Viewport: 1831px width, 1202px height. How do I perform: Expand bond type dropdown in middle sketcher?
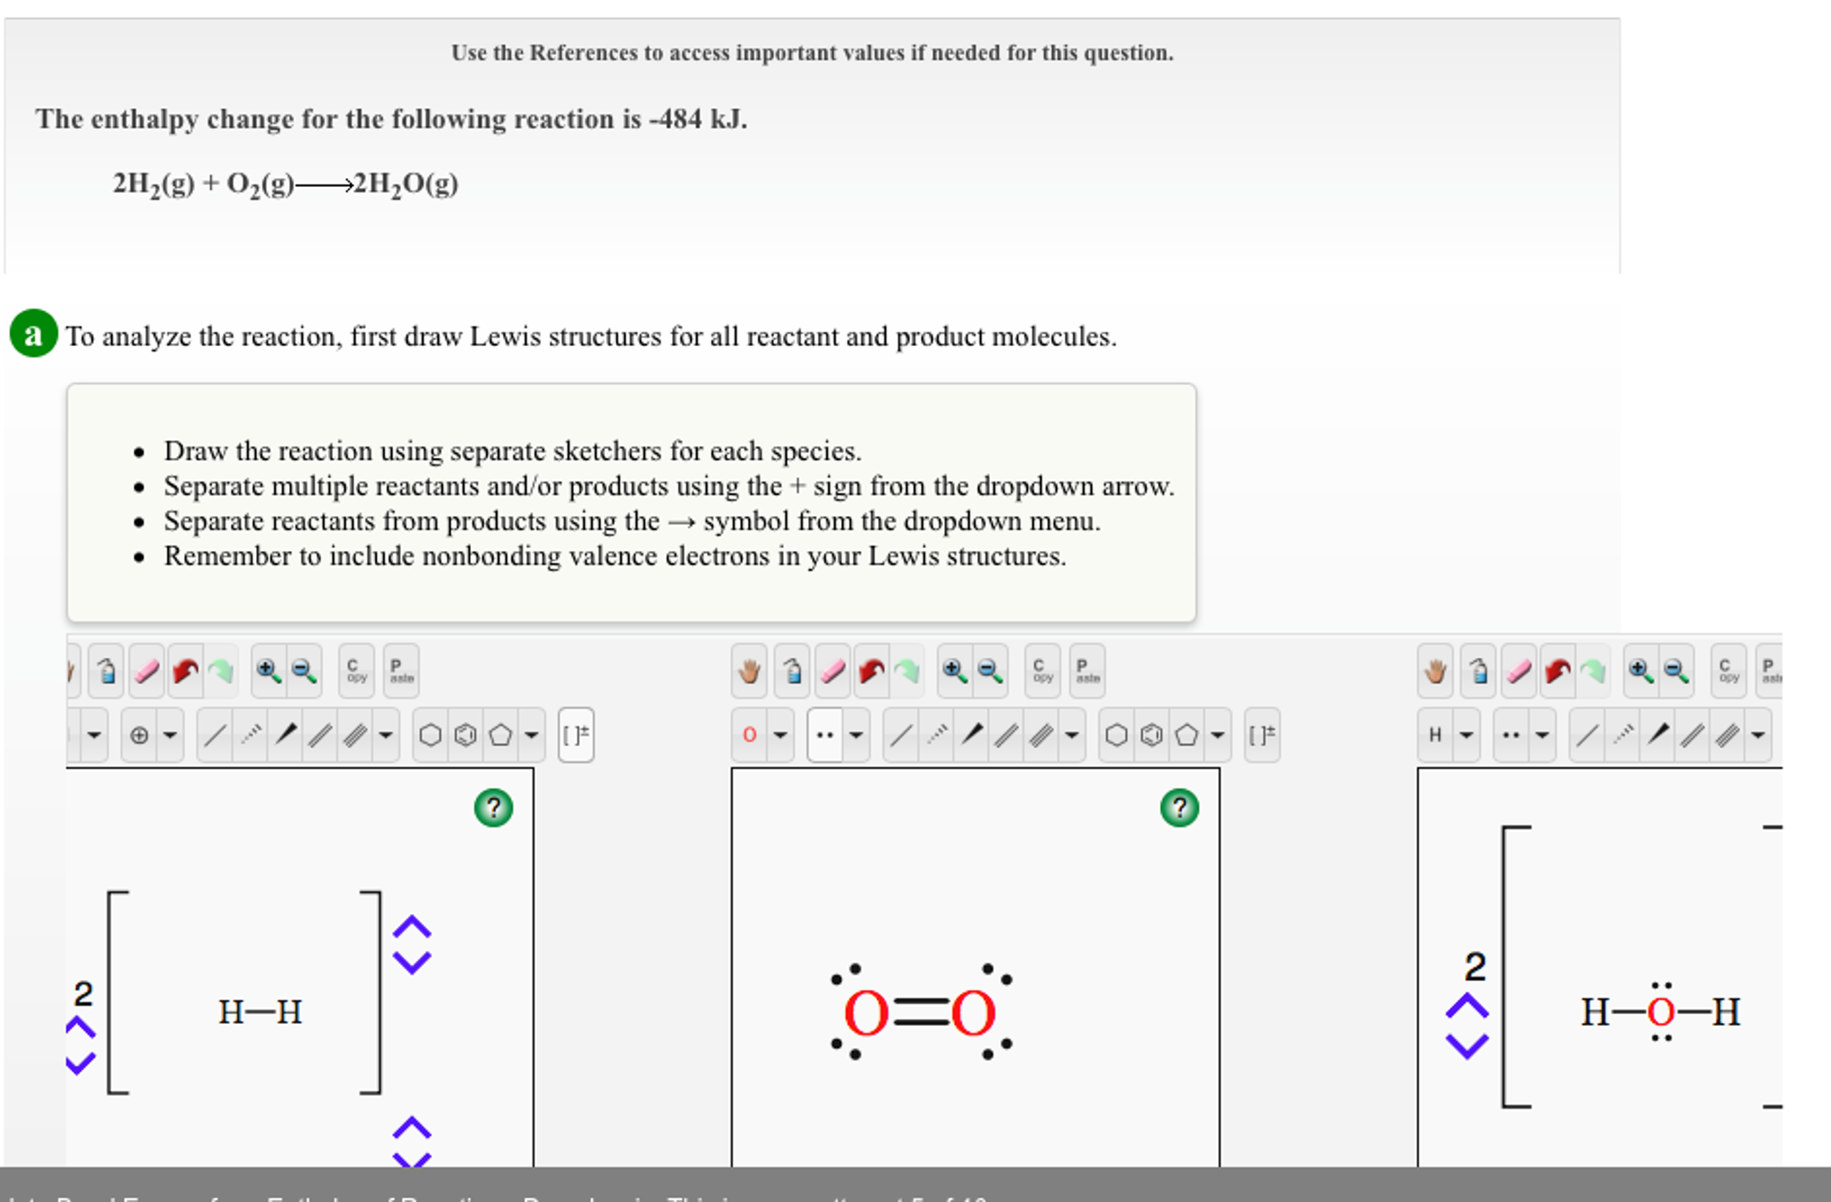(x=1071, y=735)
